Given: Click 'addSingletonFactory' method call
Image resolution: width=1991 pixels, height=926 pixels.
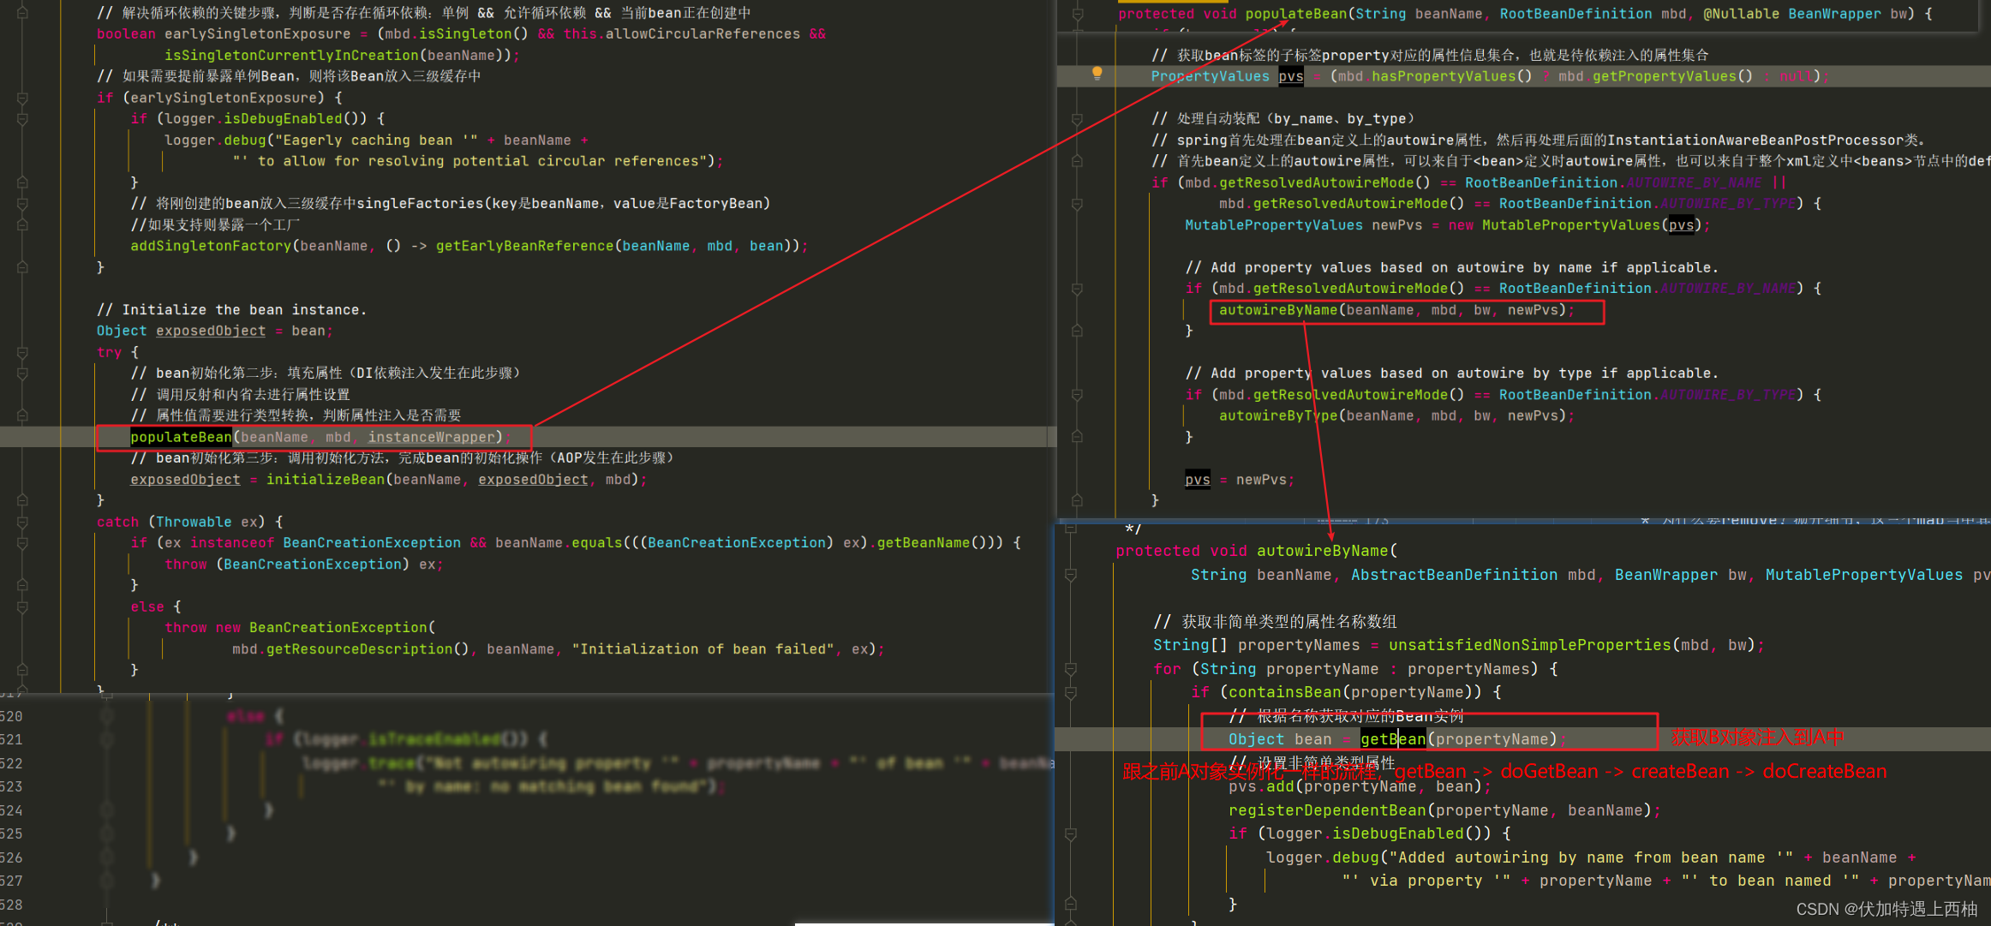Looking at the screenshot, I should coord(211,246).
